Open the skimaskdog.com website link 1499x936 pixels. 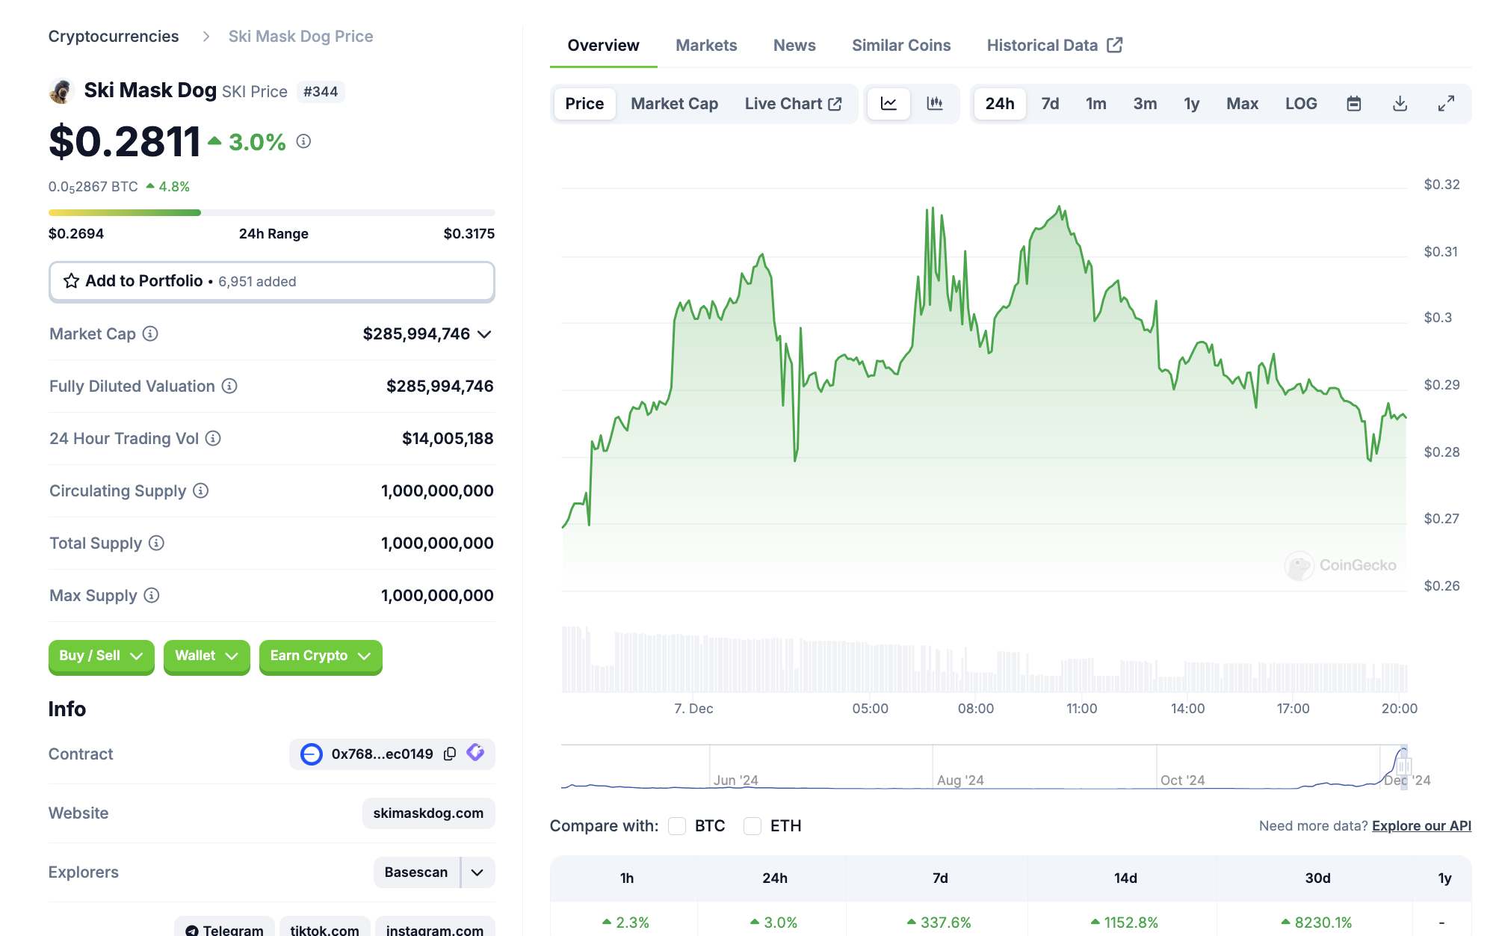[427, 813]
